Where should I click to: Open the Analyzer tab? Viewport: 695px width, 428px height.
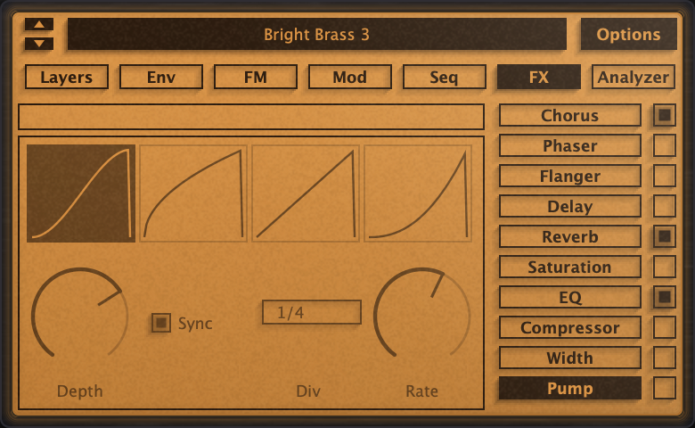[x=633, y=78]
